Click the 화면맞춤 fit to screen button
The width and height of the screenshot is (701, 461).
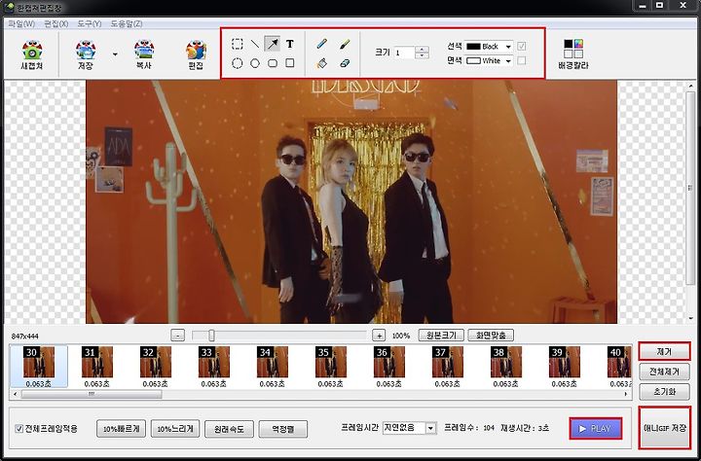tap(491, 335)
